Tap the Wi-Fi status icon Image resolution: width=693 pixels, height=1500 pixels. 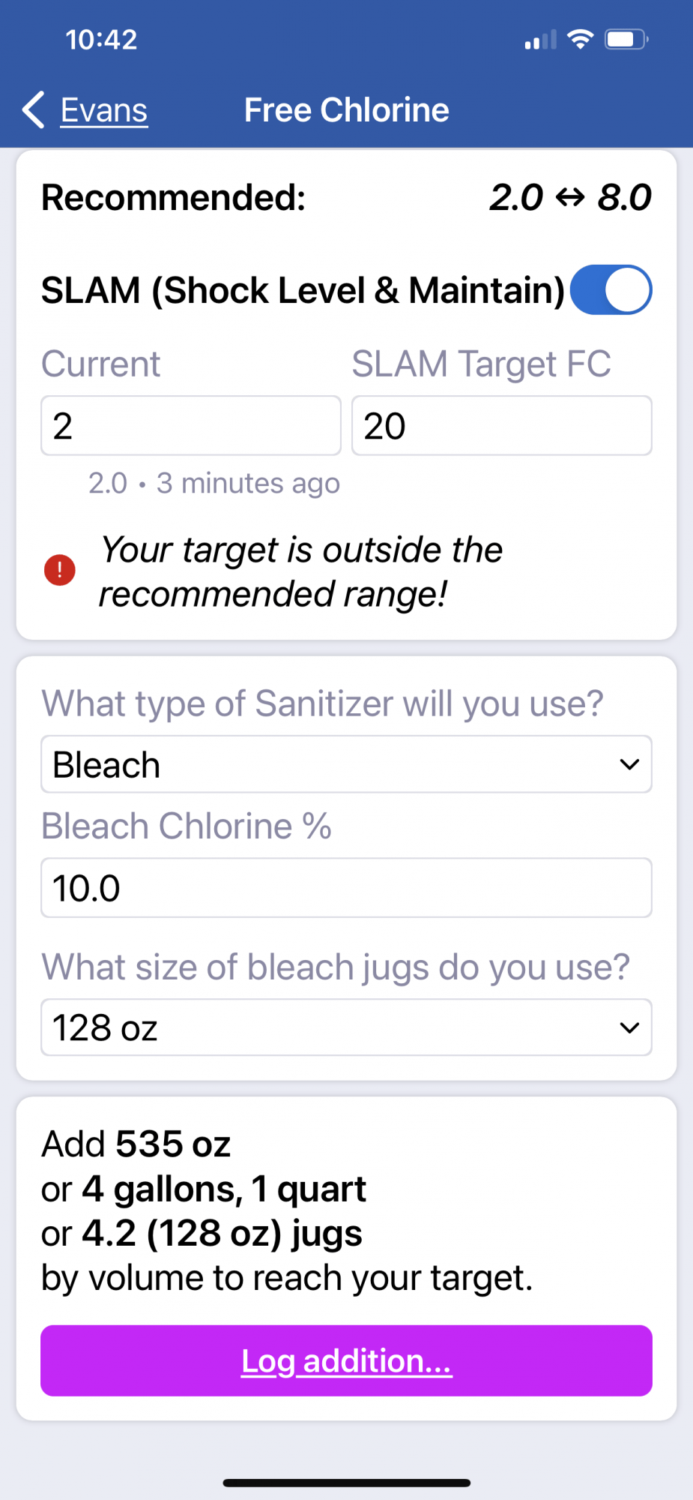580,39
